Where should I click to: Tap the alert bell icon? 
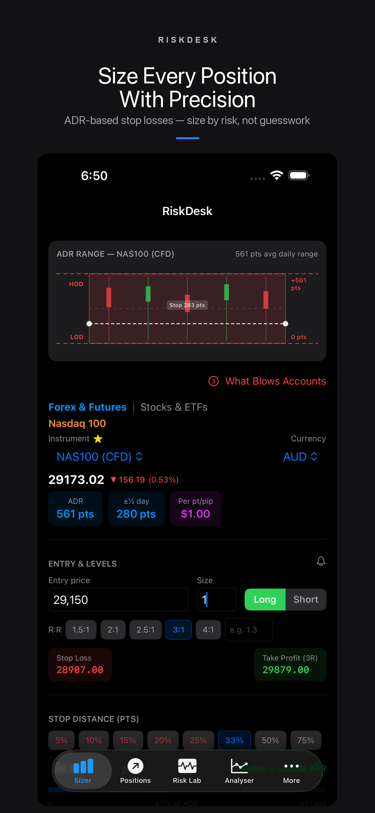pos(321,561)
